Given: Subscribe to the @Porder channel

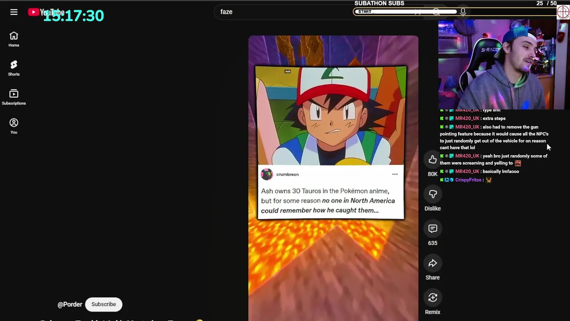Looking at the screenshot, I should (104, 304).
